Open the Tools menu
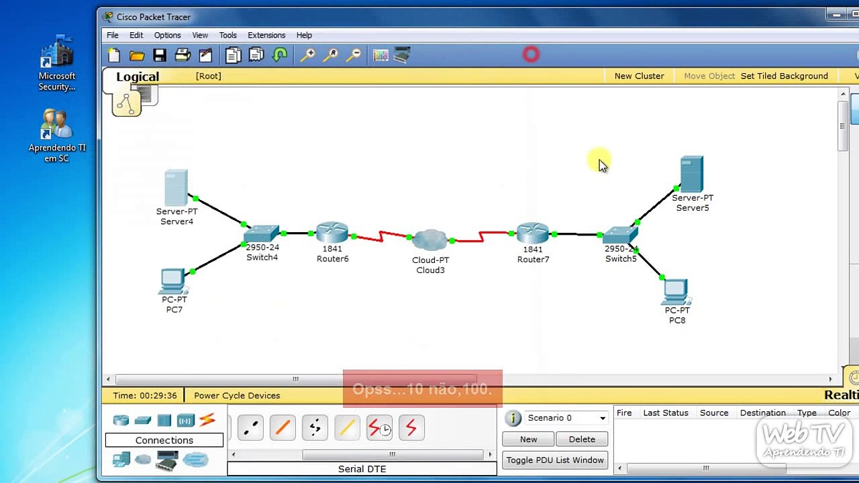Viewport: 859px width, 483px height. point(228,35)
